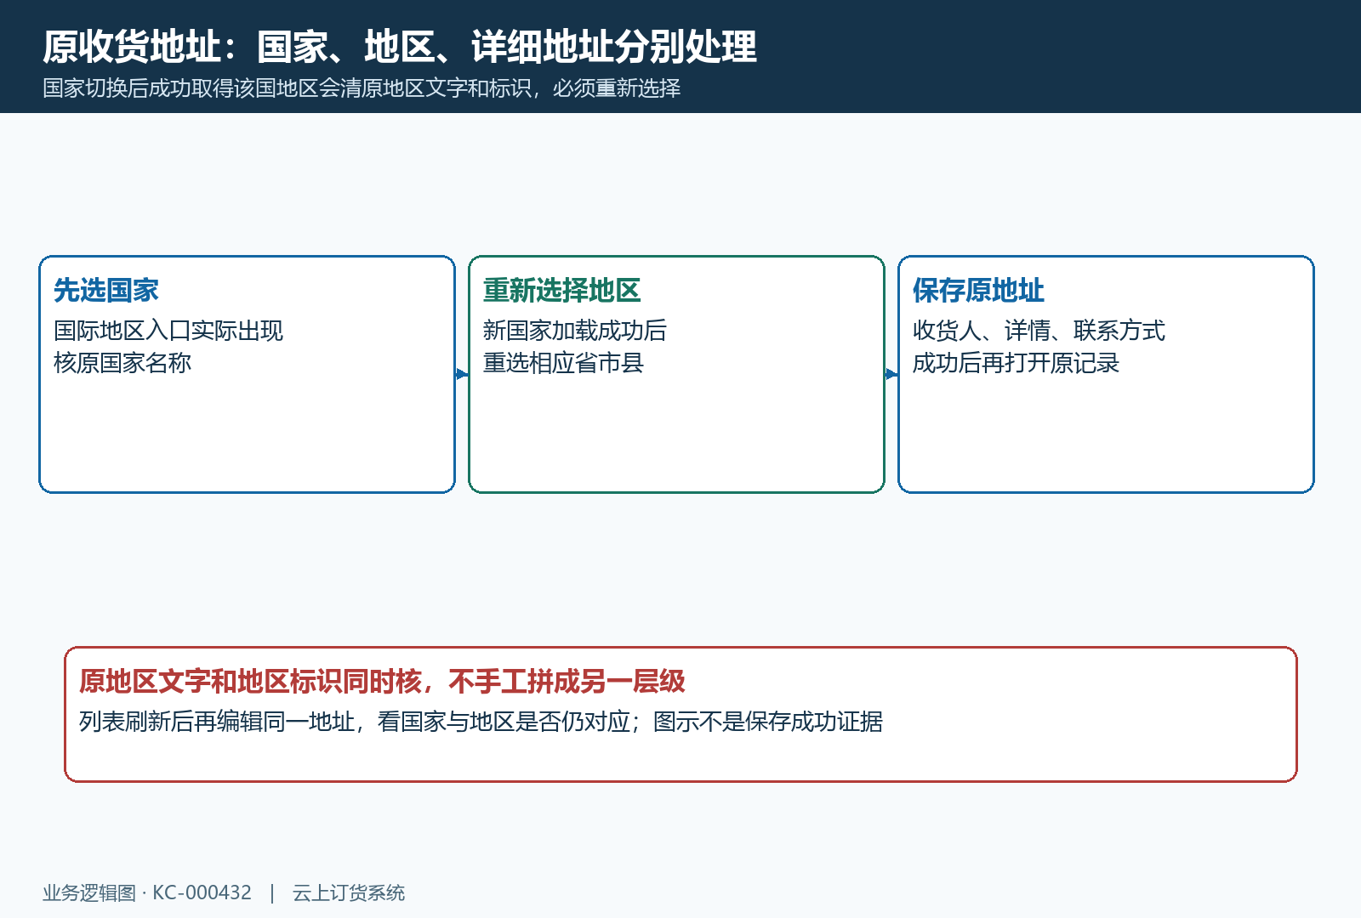Screen dimensions: 1361x918
Task: Select the 重新选择地区 card heading
Action: click(561, 291)
